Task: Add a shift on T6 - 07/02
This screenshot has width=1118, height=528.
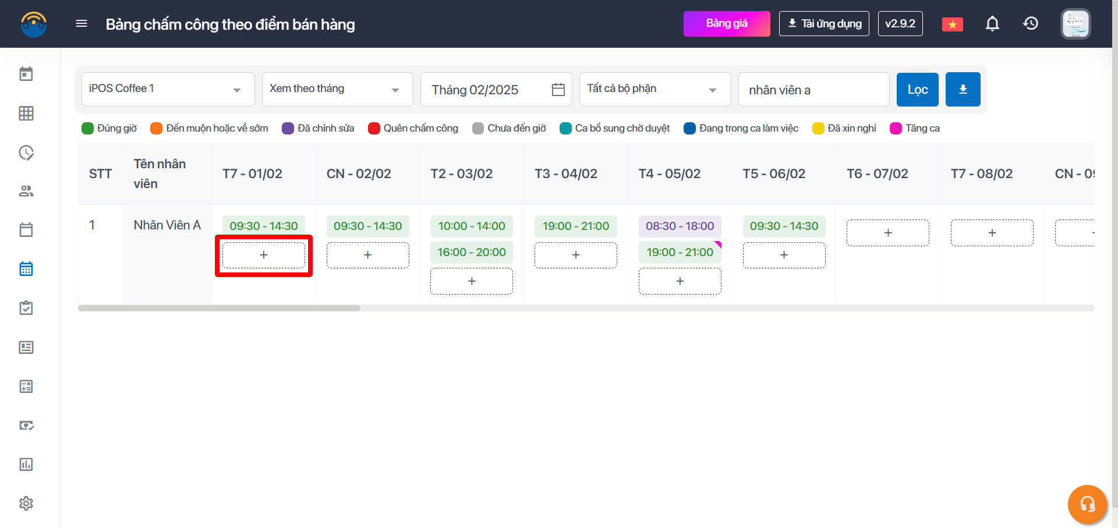Action: coord(887,233)
